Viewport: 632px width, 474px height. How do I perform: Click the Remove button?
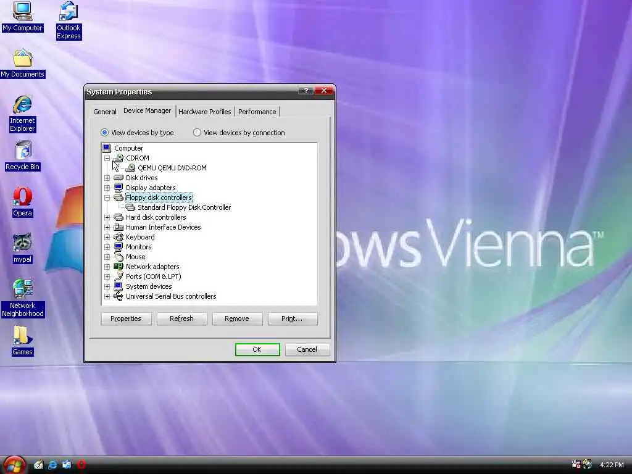237,318
